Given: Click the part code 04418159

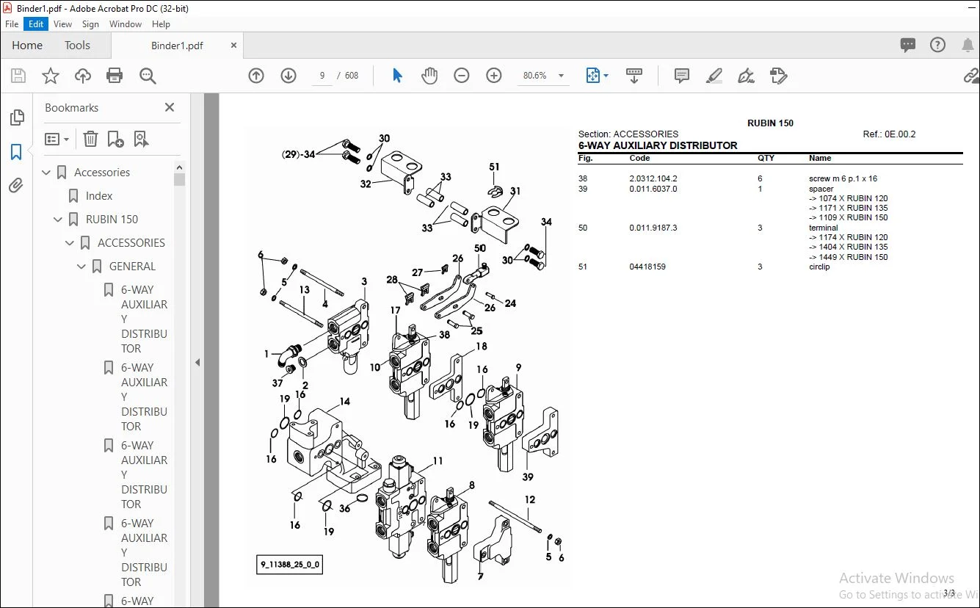Looking at the screenshot, I should point(647,267).
